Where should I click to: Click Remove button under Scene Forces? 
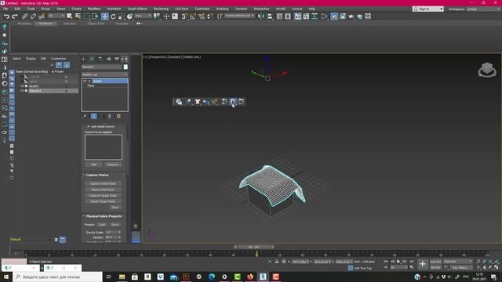(113, 164)
